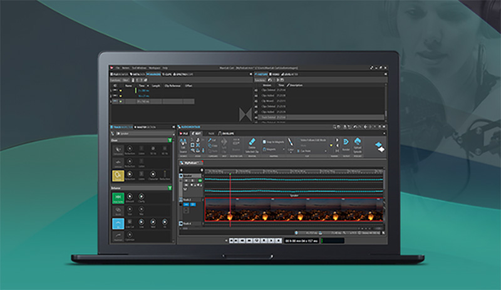The image size is (501, 290).
Task: Click the History panel vertical scrollbar
Action: coord(386,103)
